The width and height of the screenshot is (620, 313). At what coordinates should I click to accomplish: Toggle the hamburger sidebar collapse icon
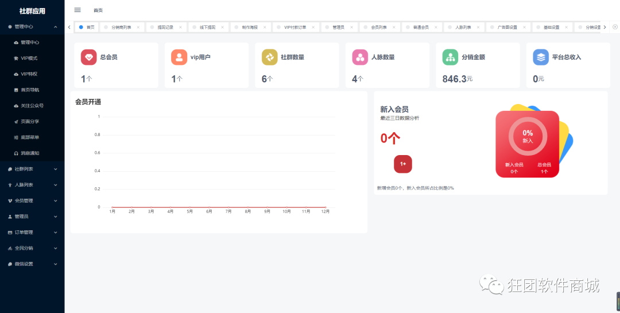(77, 10)
